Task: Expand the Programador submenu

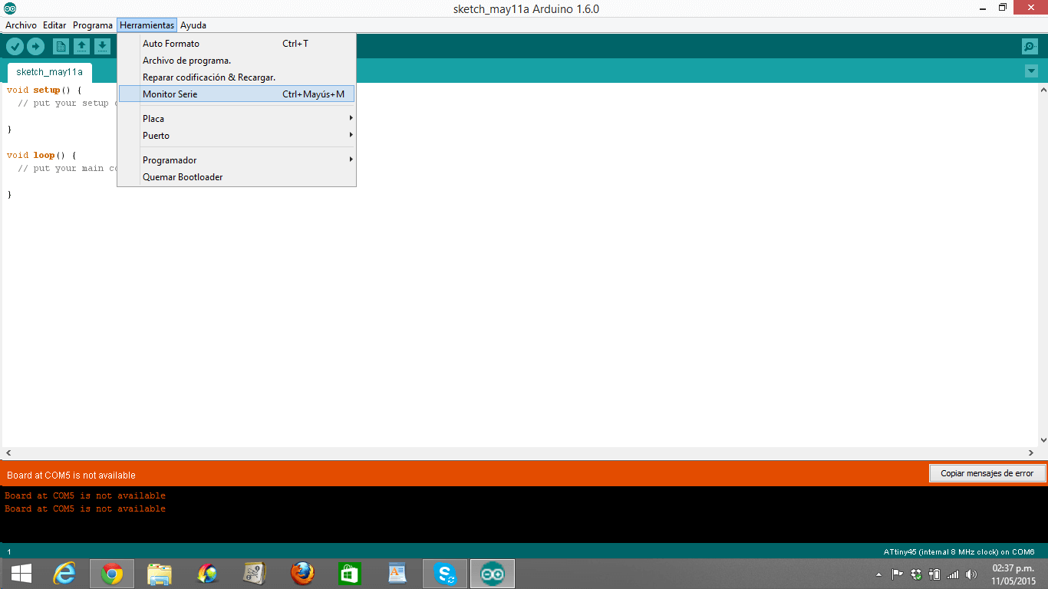Action: pyautogui.click(x=237, y=160)
